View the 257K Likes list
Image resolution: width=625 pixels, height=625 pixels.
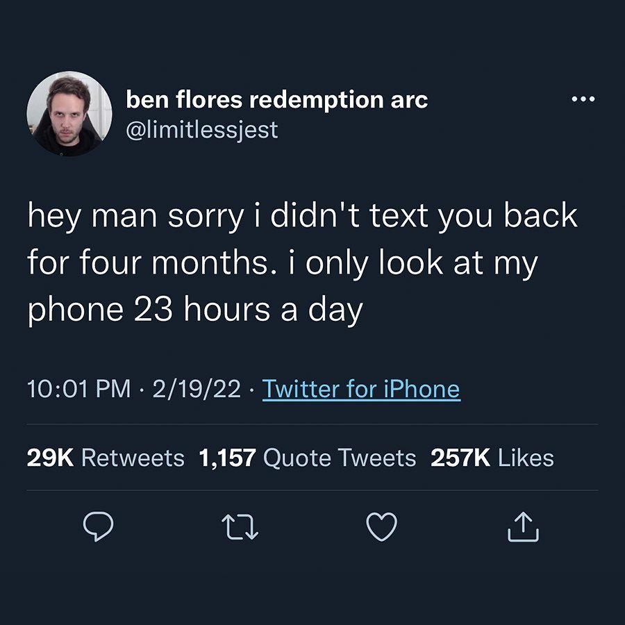pyautogui.click(x=492, y=458)
